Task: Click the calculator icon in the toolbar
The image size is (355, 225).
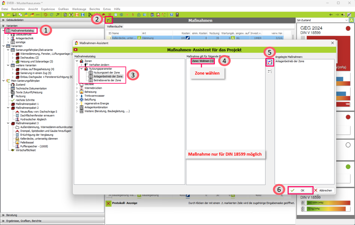Action: [x=177, y=14]
